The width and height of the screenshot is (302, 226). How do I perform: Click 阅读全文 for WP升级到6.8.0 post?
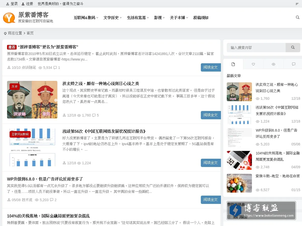coord(211,200)
